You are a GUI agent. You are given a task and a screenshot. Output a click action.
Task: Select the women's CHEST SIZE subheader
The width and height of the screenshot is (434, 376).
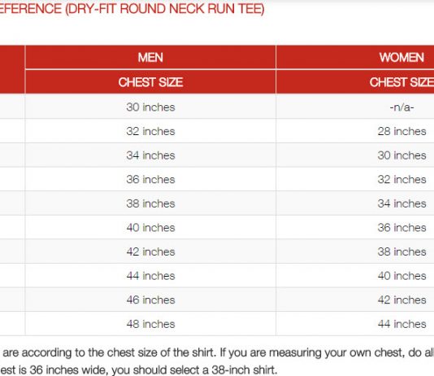coord(401,82)
